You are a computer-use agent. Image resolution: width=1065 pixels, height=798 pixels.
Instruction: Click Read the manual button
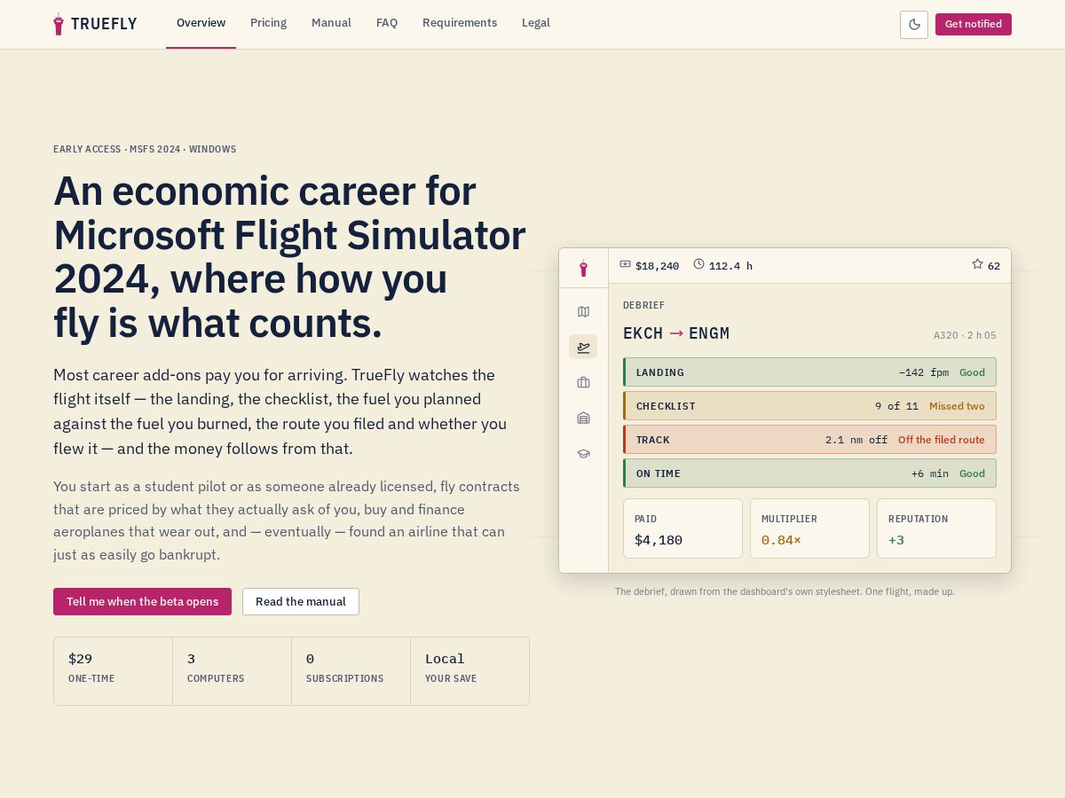(301, 601)
